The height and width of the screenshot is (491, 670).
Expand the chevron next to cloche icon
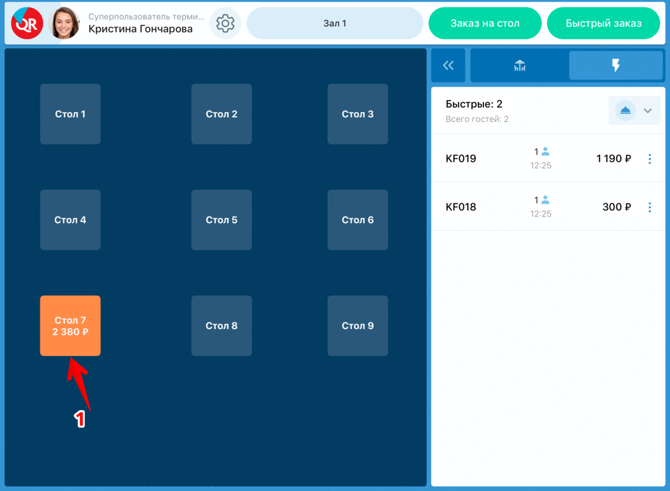click(x=648, y=110)
